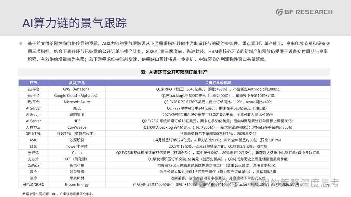Click the "AI Server" cell in the DELL row

point(33,108)
